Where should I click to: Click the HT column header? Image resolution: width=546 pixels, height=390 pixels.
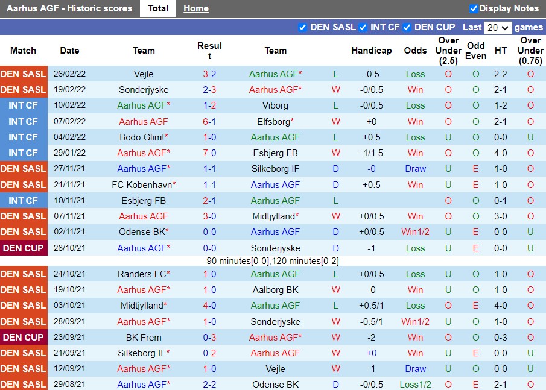501,51
